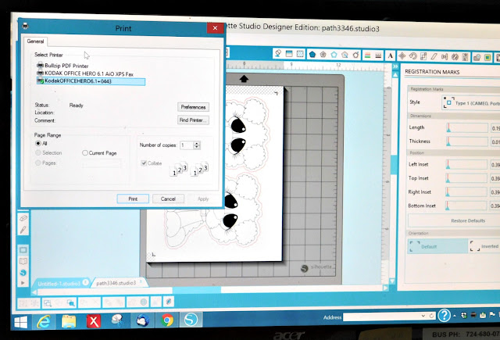Open the Replicate window icon
The image size is (500, 340).
(x=455, y=57)
